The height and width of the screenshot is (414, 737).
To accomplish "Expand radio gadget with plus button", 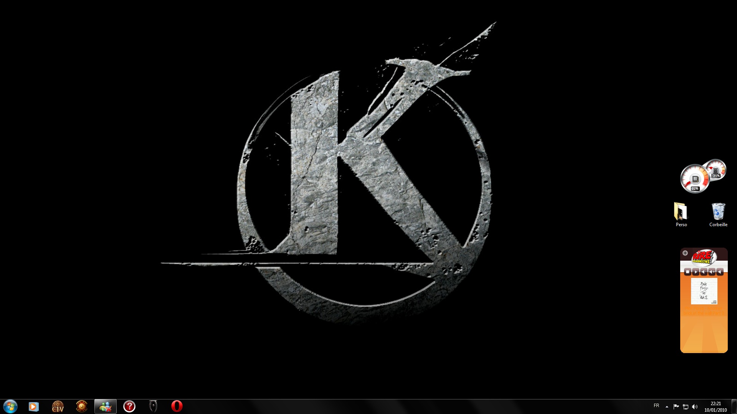I will (x=685, y=253).
